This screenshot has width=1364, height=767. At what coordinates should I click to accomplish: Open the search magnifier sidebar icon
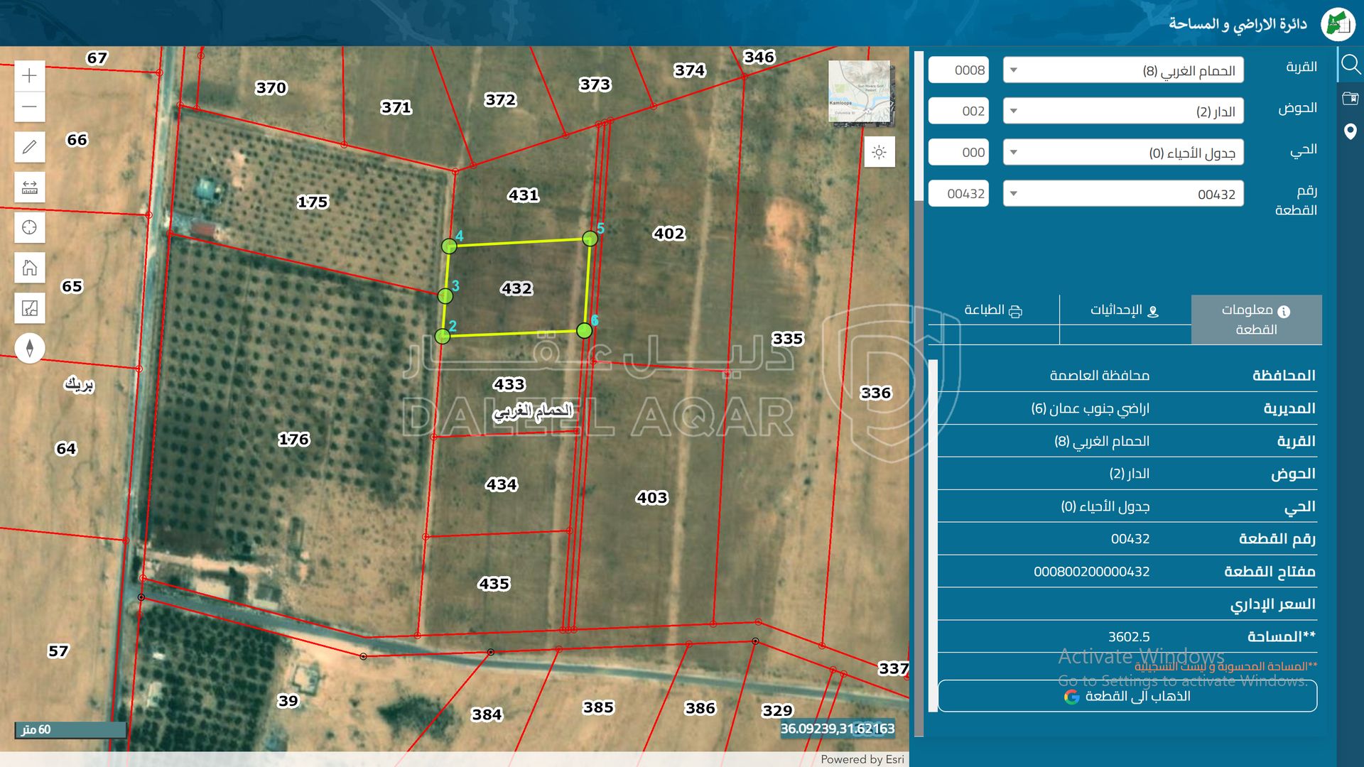[x=1350, y=65]
